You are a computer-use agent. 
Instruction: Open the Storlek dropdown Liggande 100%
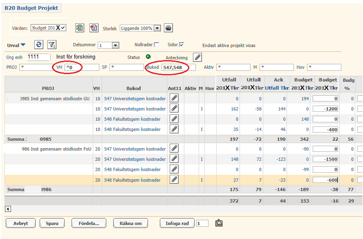pos(140,28)
